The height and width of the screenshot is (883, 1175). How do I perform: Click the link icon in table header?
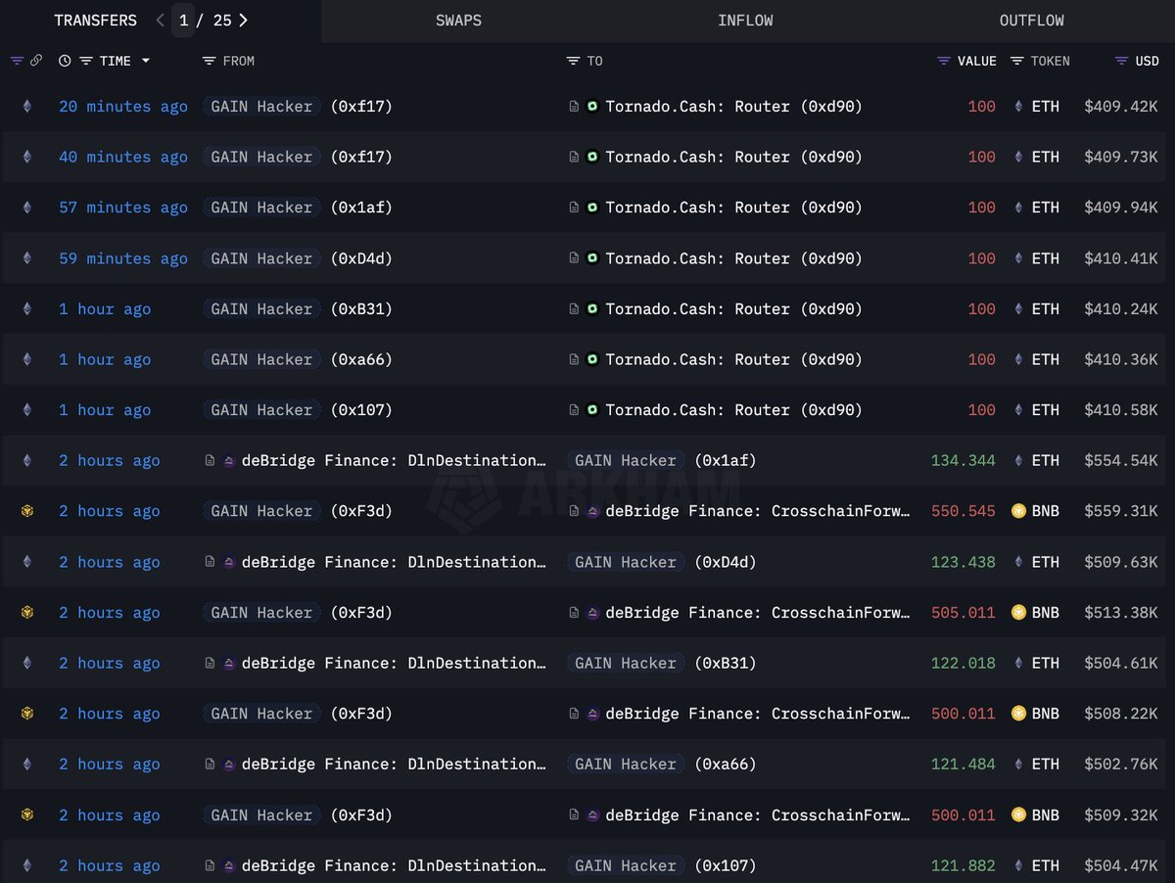36,61
